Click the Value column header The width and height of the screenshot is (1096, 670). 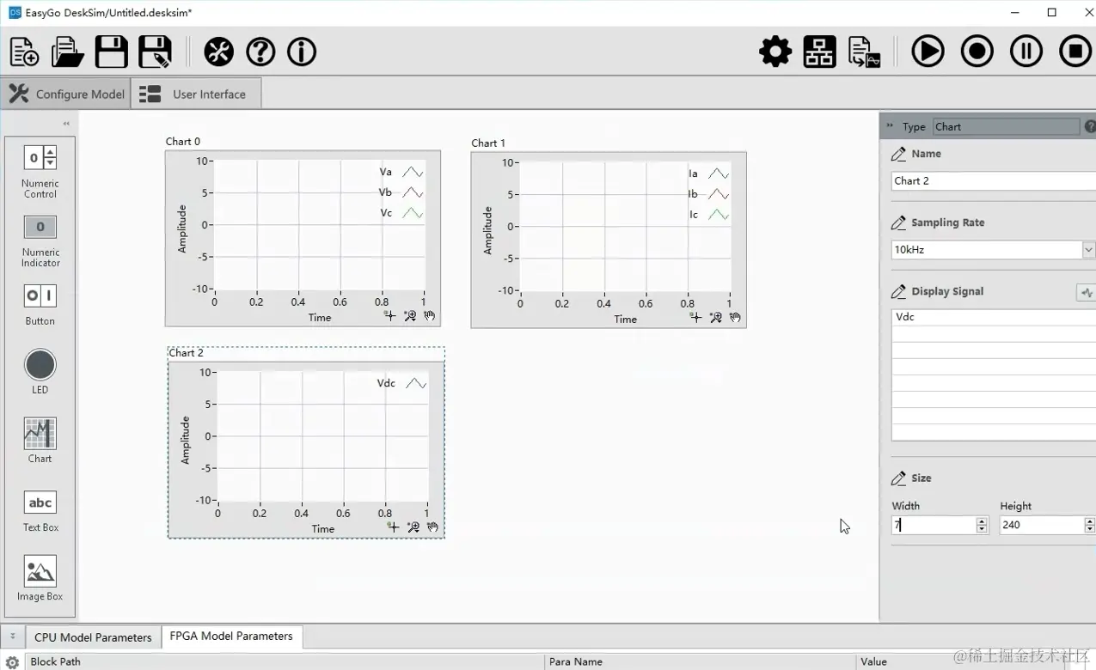click(x=976, y=661)
